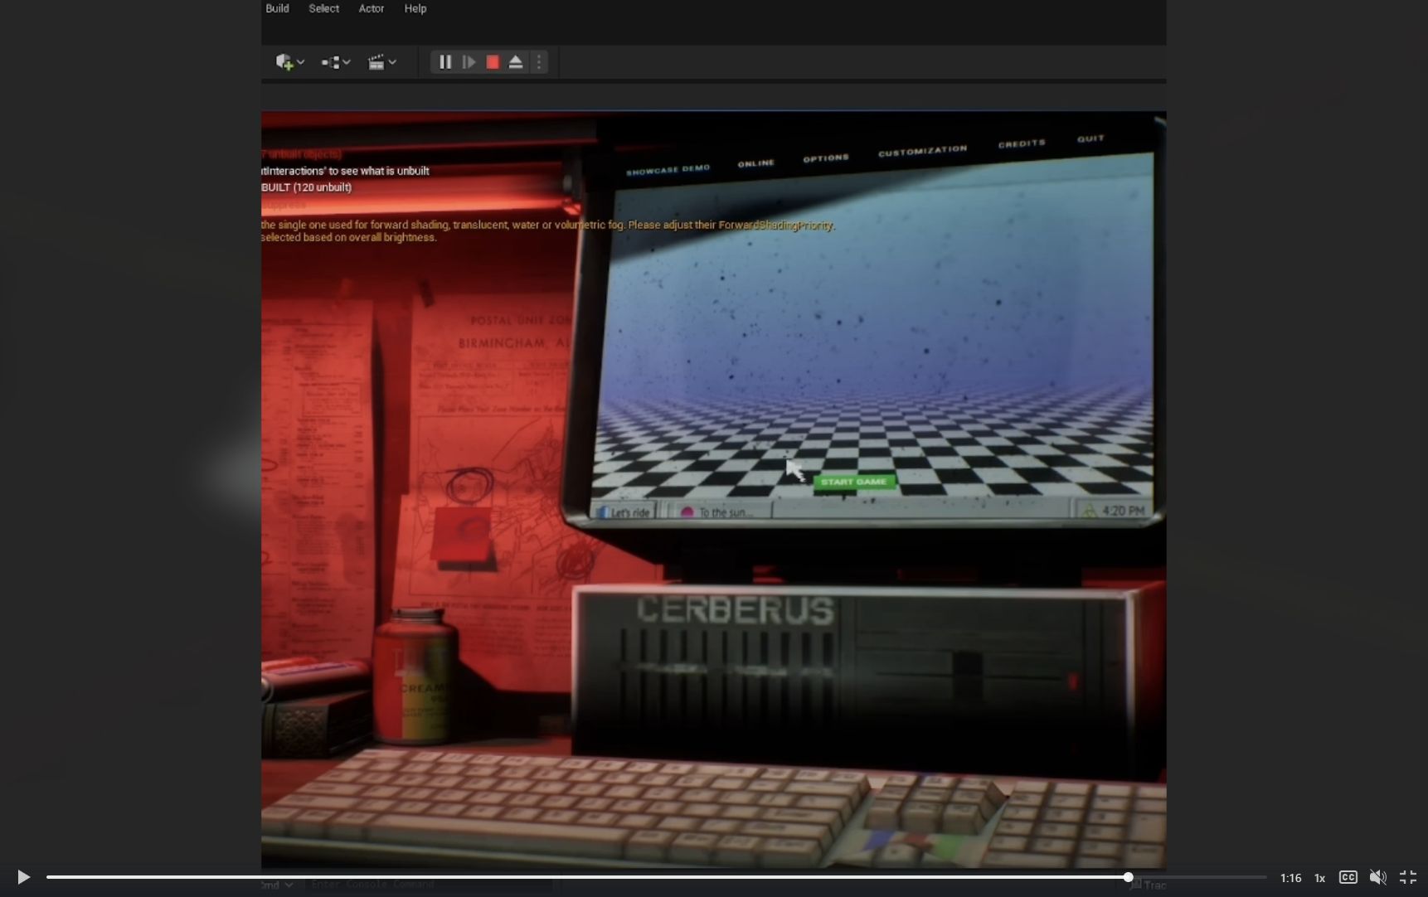Unmute the video sound
The height and width of the screenshot is (897, 1428).
(x=1377, y=877)
